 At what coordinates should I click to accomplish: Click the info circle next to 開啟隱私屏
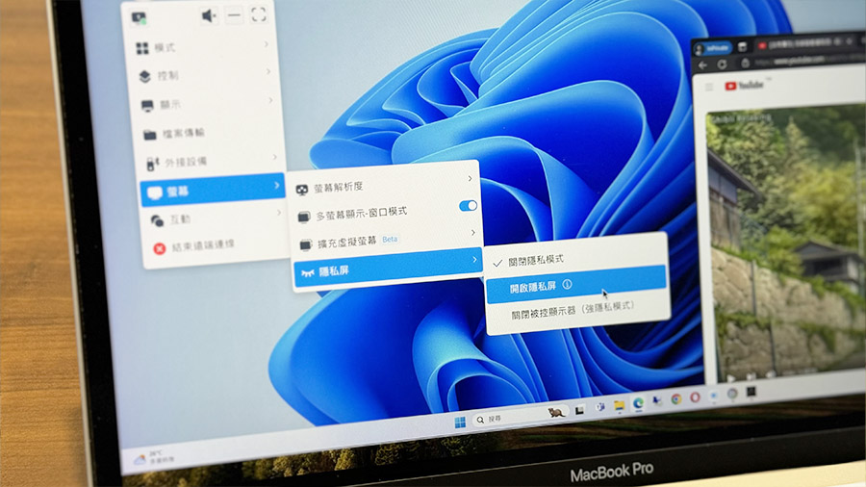pyautogui.click(x=567, y=285)
